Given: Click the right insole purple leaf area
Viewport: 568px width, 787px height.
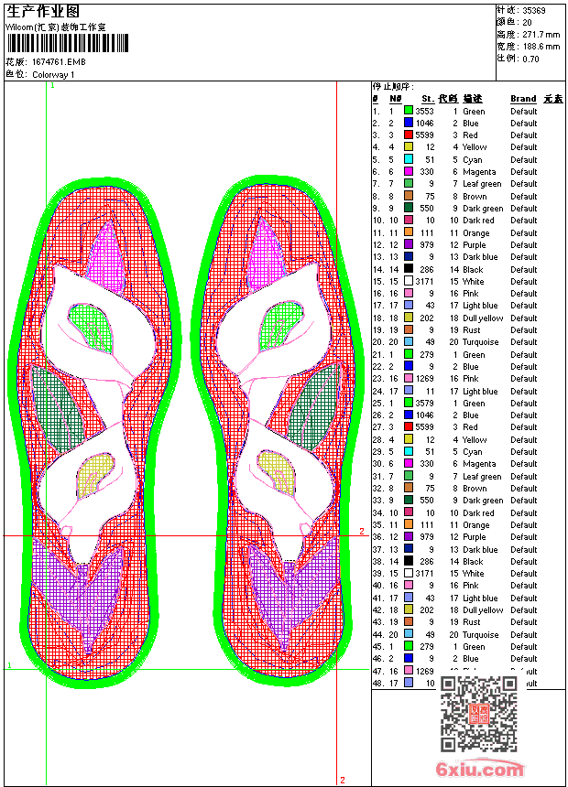Looking at the screenshot, I should click(293, 592).
